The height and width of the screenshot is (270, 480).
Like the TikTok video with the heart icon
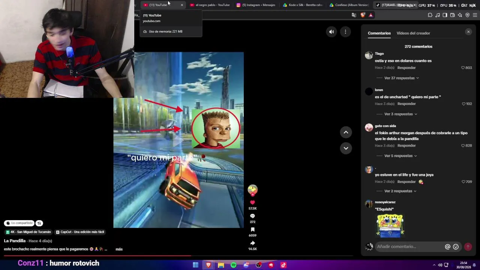[x=252, y=202]
